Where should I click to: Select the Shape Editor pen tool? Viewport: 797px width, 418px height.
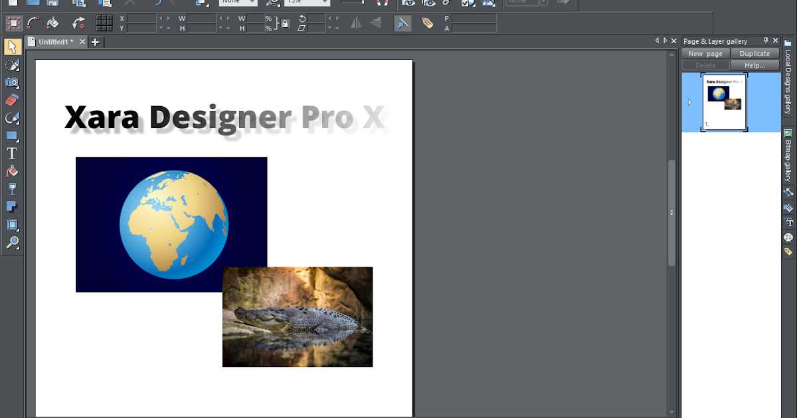click(11, 118)
